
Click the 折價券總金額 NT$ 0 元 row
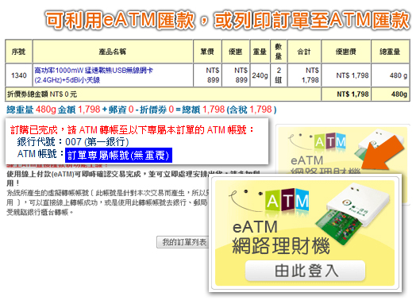tap(163, 94)
